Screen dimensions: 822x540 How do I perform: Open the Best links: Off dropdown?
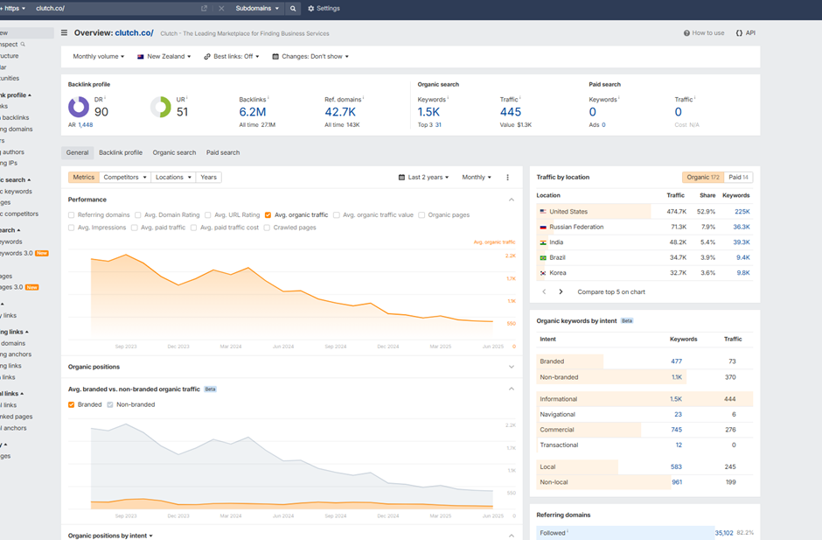point(232,57)
